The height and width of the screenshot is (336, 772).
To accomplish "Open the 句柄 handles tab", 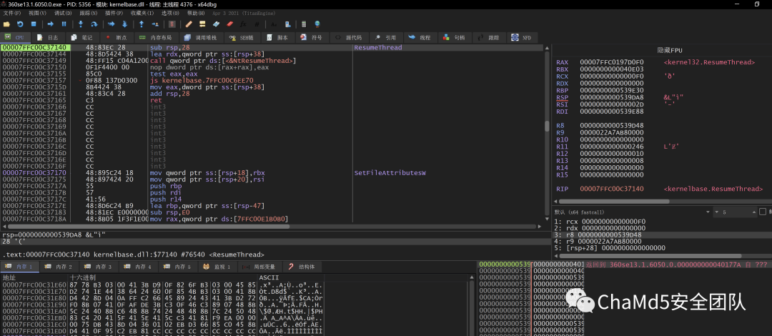I will click(x=454, y=36).
